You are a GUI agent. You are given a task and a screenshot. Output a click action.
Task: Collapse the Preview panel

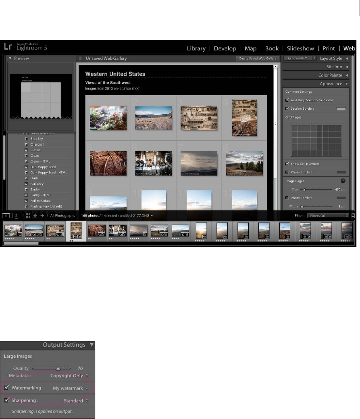[10, 58]
